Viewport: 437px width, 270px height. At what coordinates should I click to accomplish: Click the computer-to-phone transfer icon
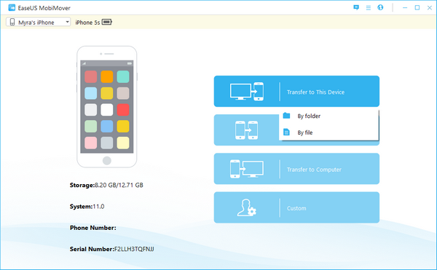point(247,91)
